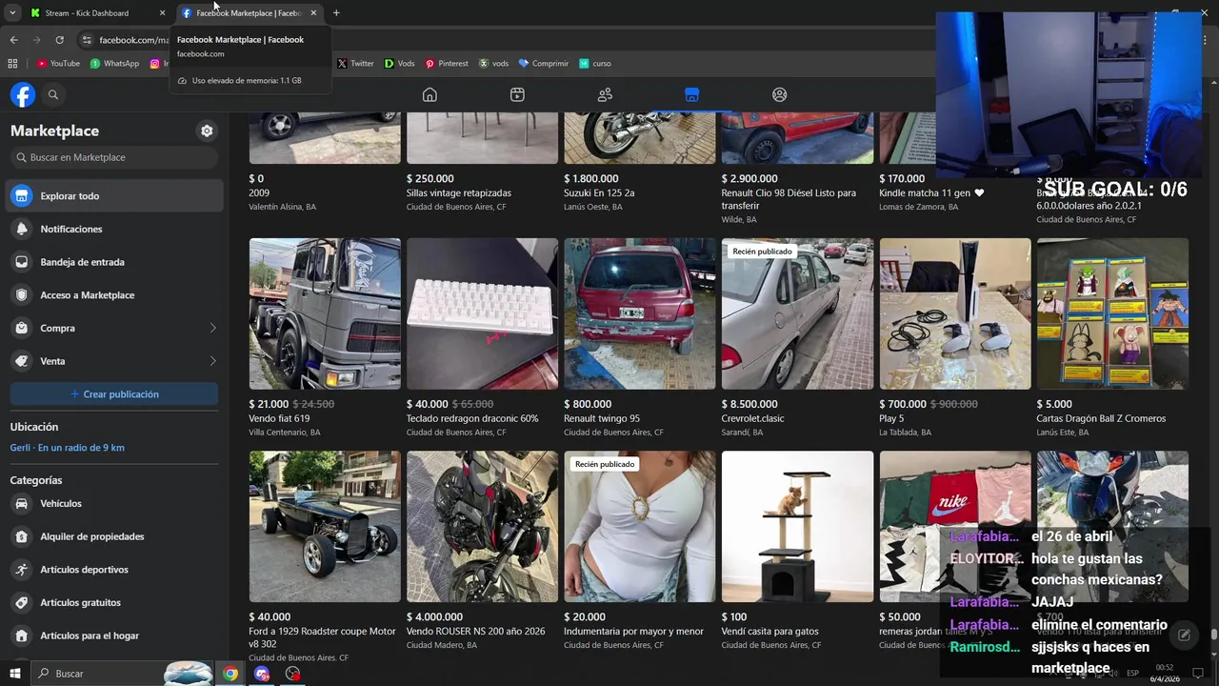Focus the Buscar en Marketplace field
The height and width of the screenshot is (686, 1219).
(114, 157)
